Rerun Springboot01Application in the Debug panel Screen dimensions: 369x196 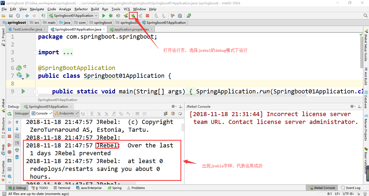coord(10,114)
